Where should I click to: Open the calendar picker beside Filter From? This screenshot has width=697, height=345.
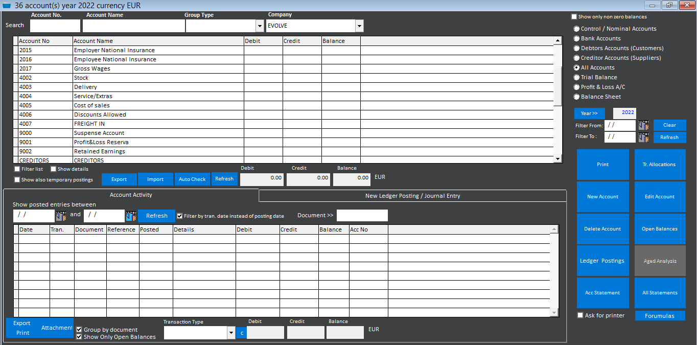coord(643,125)
